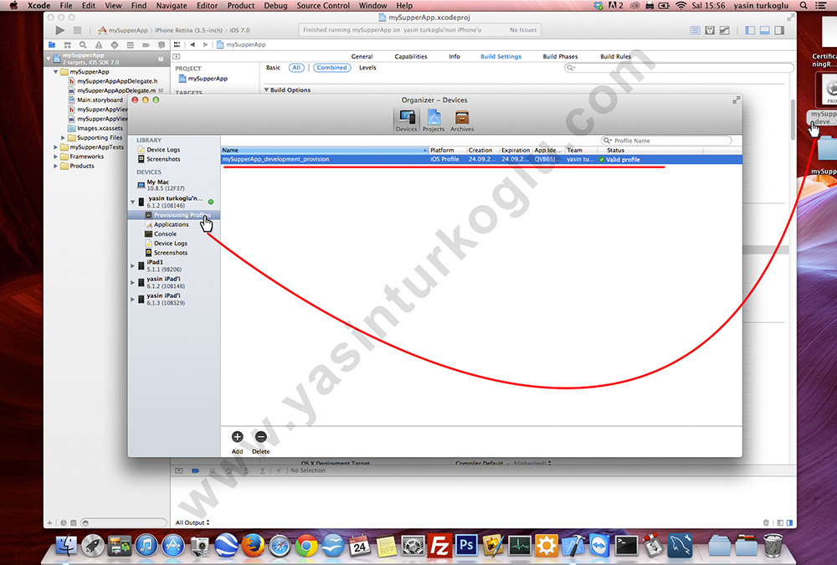This screenshot has height=565, width=837.
Task: Open the Symbol navigator in Xcode
Action: [67, 45]
